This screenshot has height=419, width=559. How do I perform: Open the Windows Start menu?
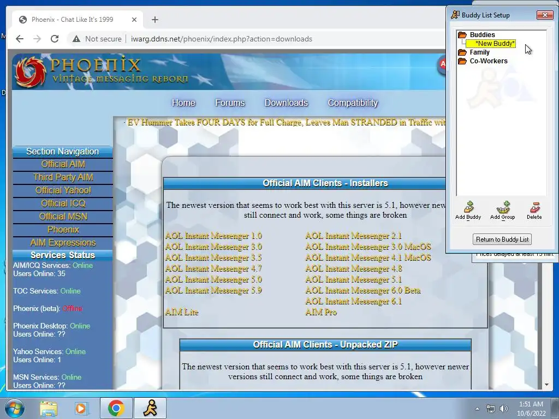coord(14,408)
